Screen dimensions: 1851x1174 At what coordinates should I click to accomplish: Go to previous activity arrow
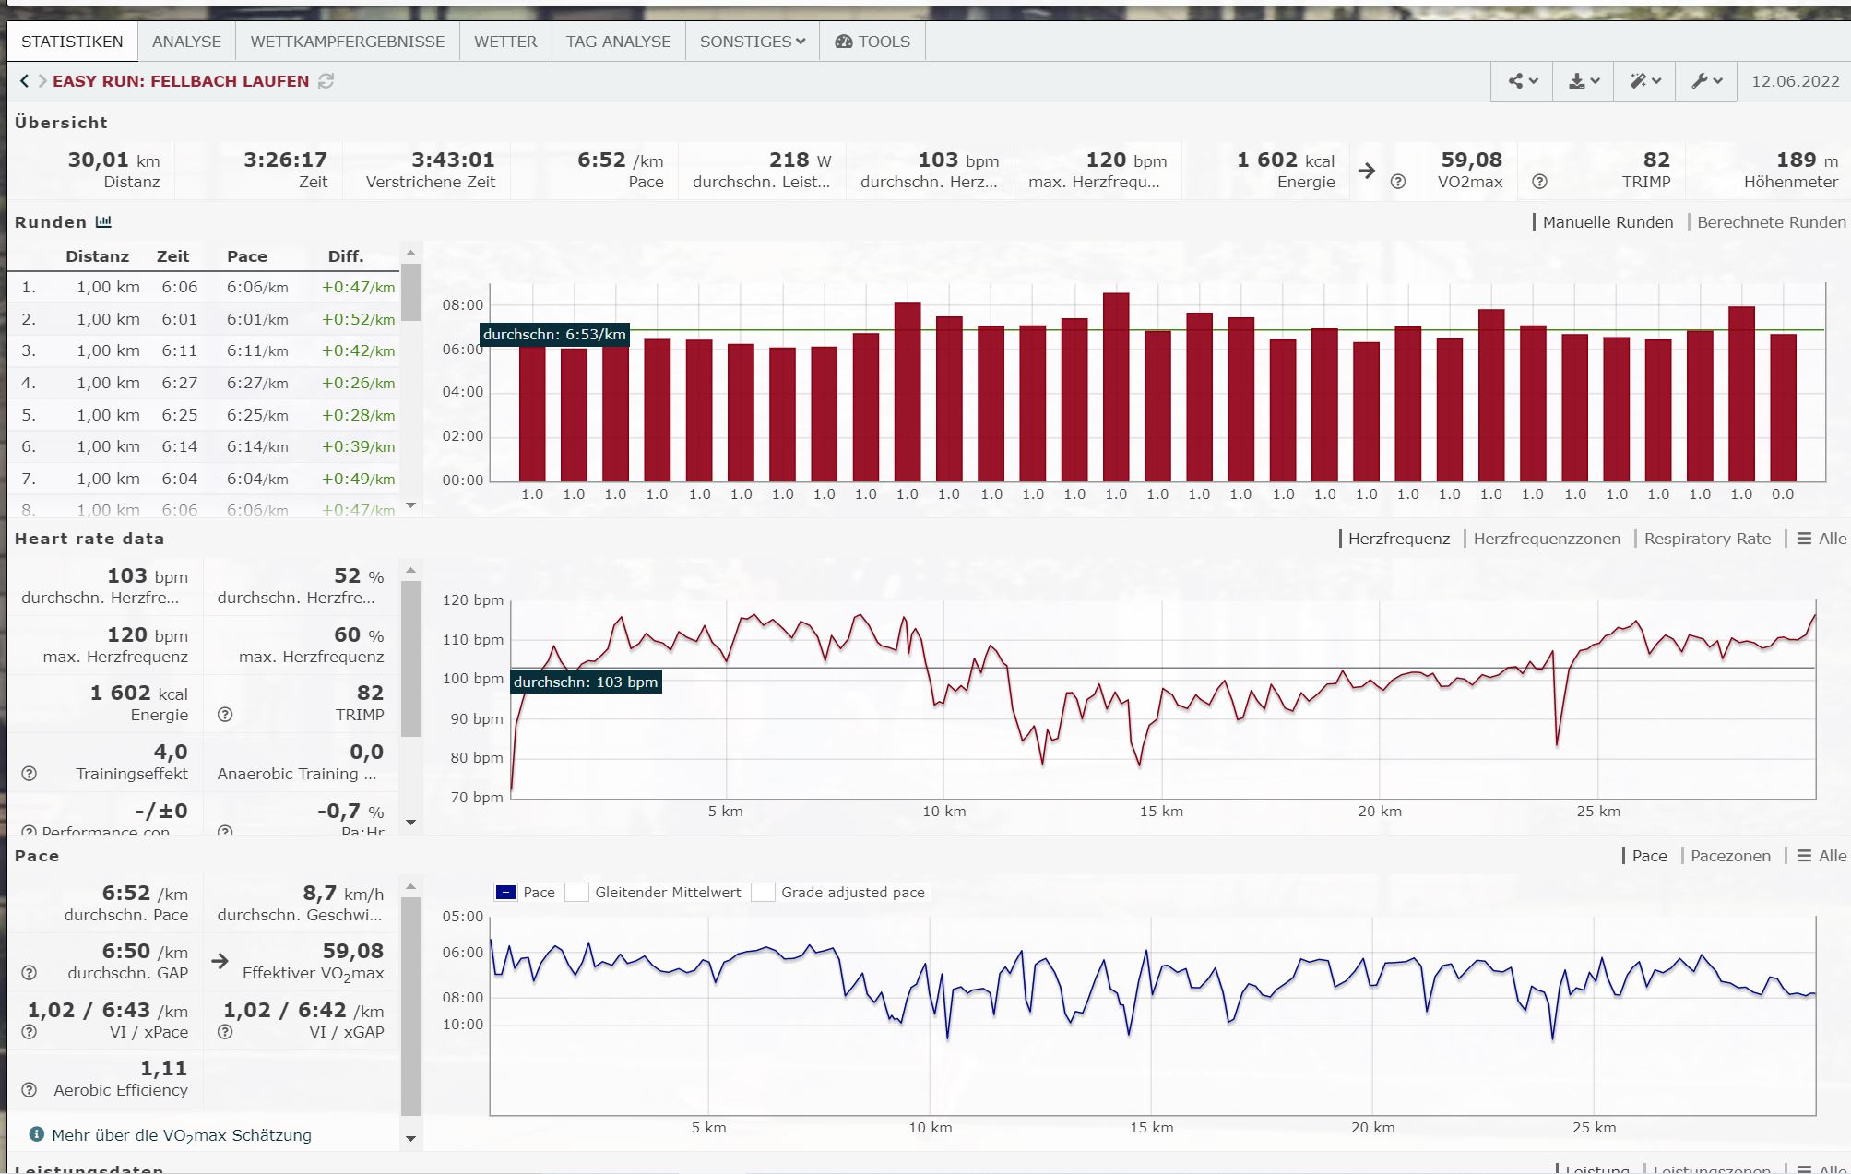pos(24,81)
